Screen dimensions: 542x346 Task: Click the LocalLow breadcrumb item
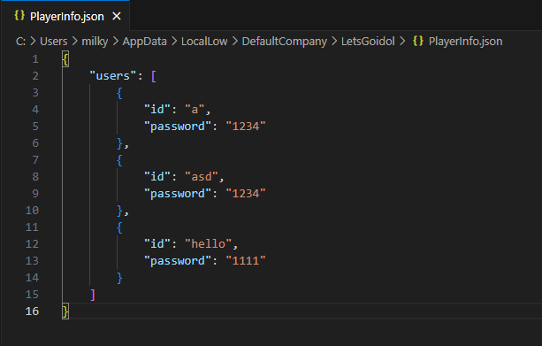204,42
